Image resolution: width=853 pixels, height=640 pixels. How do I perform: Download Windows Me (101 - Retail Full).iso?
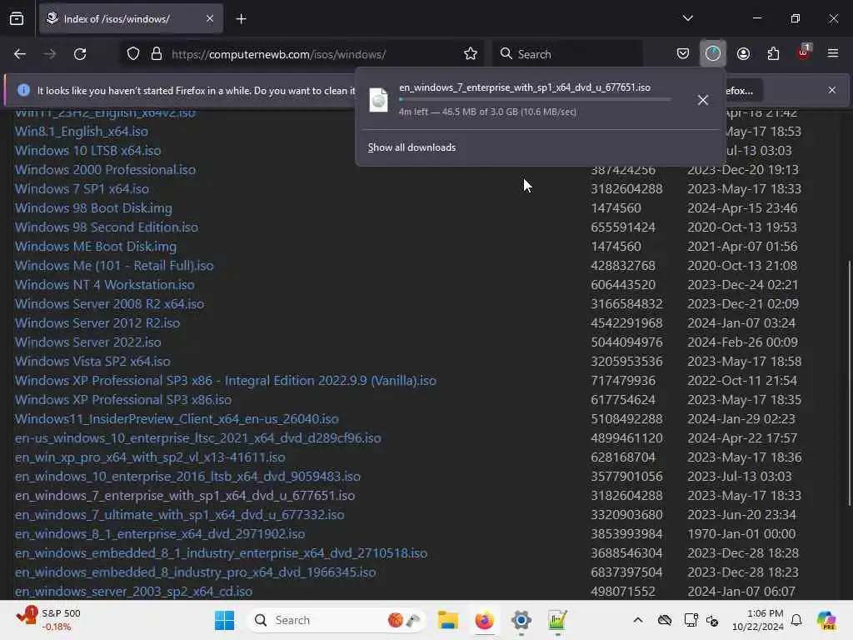(113, 266)
